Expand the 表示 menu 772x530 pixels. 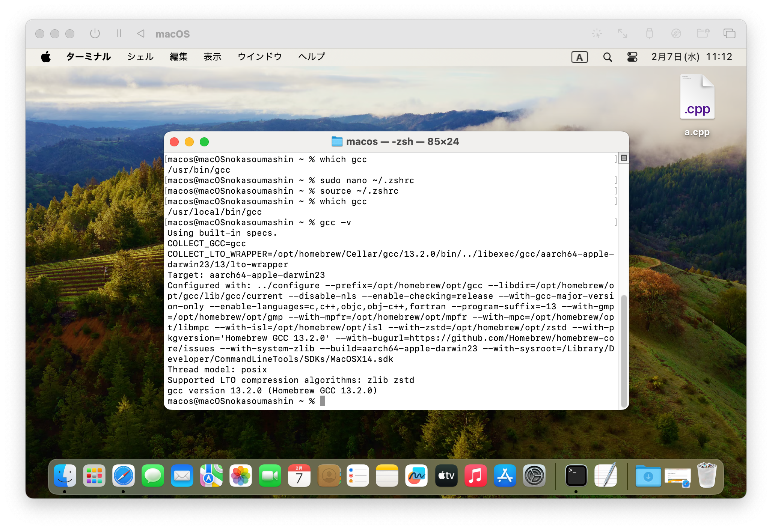(212, 57)
